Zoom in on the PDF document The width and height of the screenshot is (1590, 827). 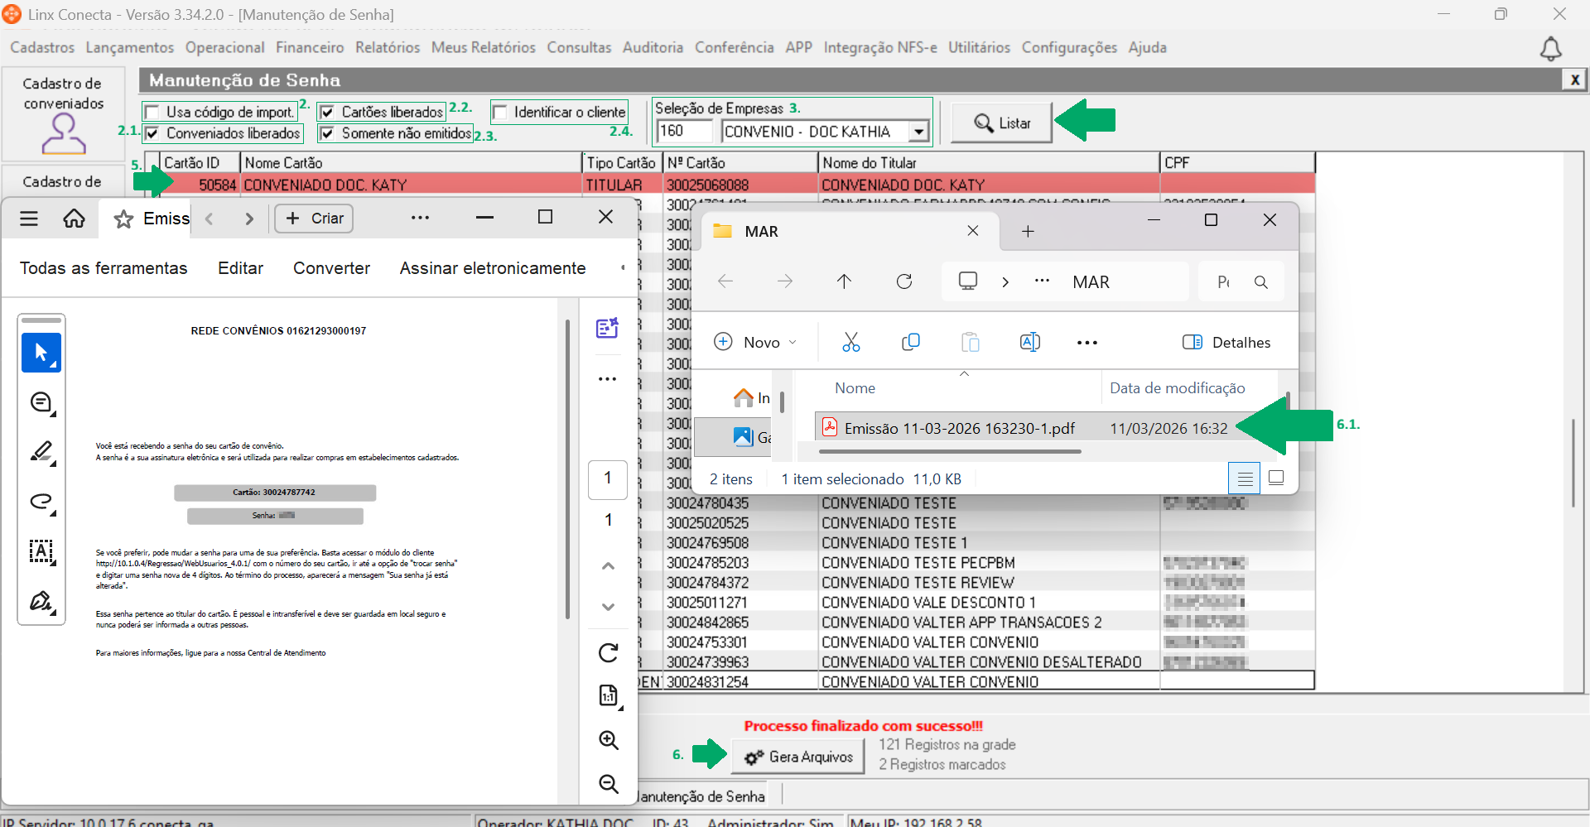[x=609, y=740]
